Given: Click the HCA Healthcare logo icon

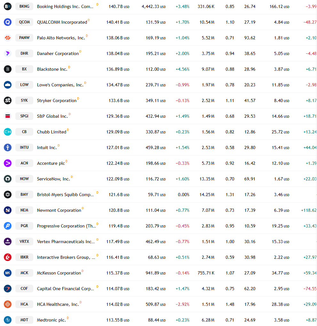Looking at the screenshot, I should click(8, 304).
